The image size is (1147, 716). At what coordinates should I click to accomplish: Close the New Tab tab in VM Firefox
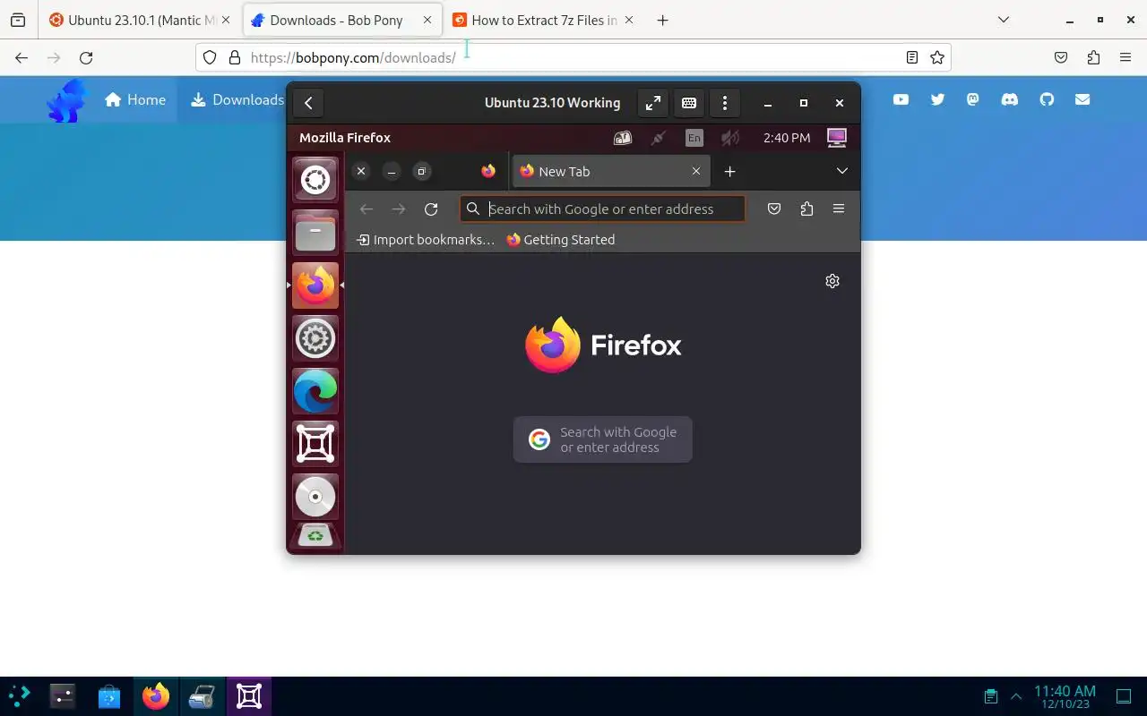pos(696,171)
